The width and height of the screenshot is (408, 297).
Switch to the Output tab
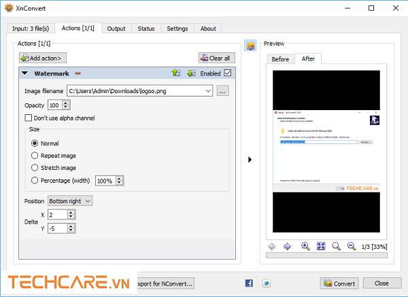(116, 29)
